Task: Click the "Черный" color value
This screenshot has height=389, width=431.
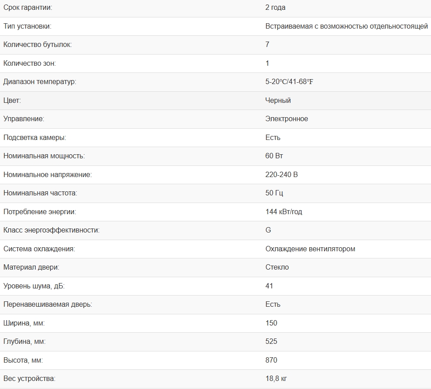Action: 278,101
